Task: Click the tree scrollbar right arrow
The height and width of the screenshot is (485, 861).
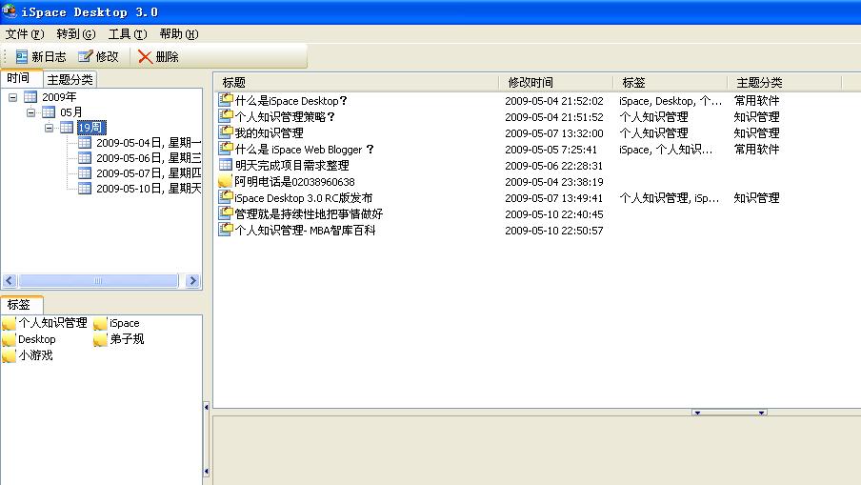Action: click(x=192, y=281)
